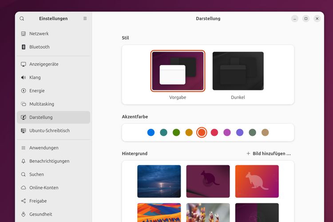The image size is (333, 222).
Task: Click Bild hinzufügen button
Action: (269, 154)
